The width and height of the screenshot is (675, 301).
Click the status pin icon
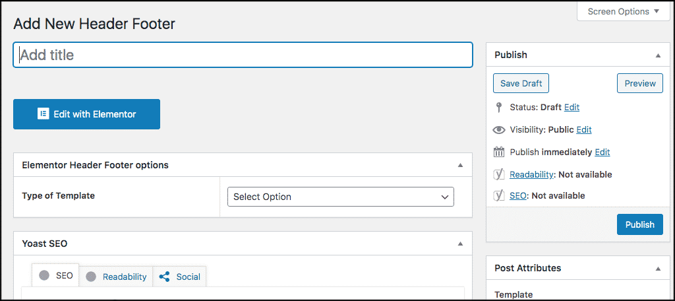498,108
